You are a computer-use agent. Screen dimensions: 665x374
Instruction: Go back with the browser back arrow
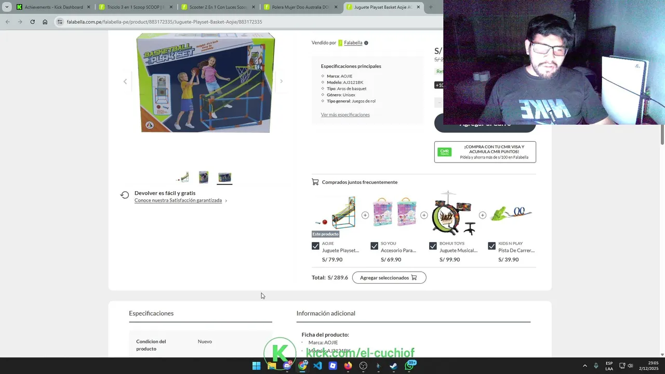(x=7, y=22)
